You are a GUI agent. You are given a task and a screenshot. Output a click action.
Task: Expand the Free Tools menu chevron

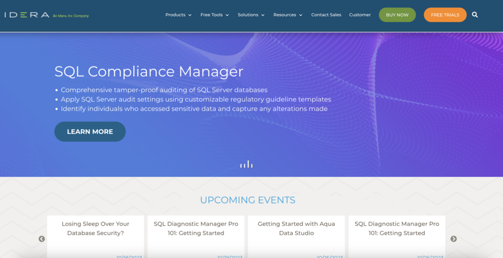227,15
